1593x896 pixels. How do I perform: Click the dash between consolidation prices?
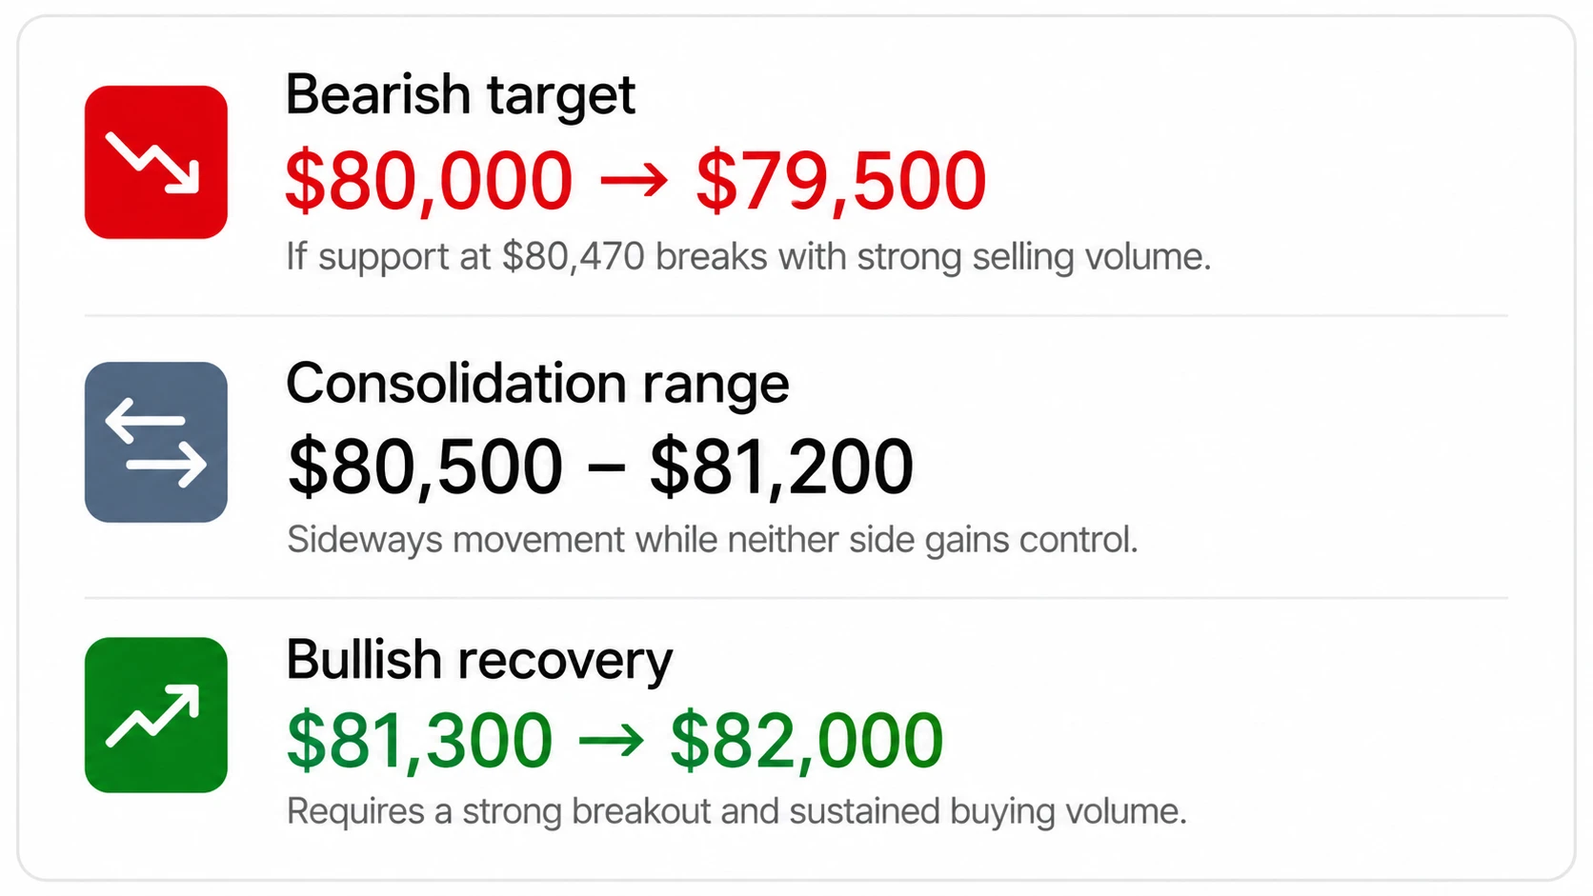point(607,468)
